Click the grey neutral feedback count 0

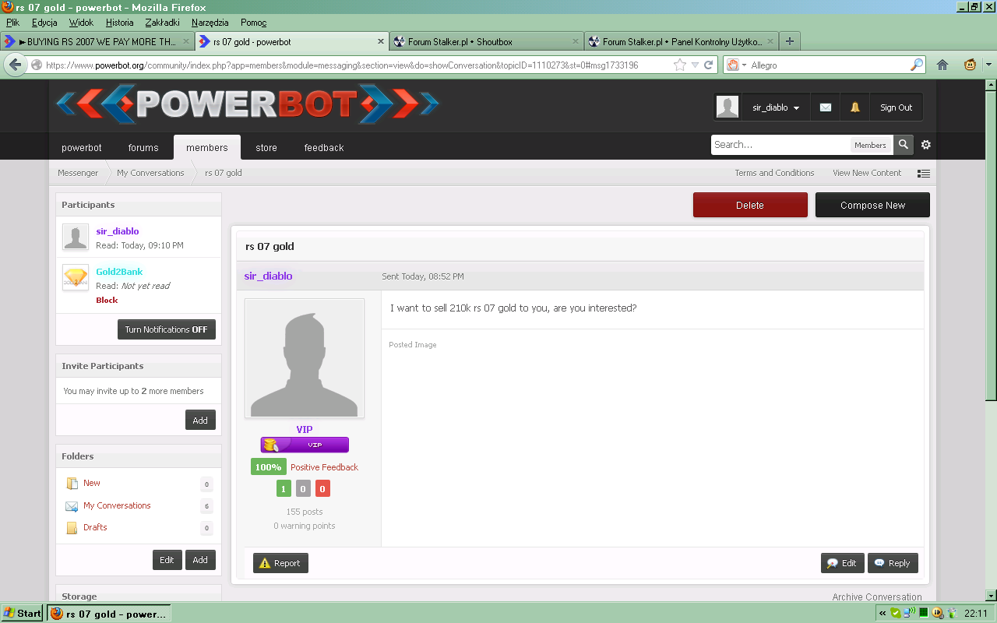[303, 488]
